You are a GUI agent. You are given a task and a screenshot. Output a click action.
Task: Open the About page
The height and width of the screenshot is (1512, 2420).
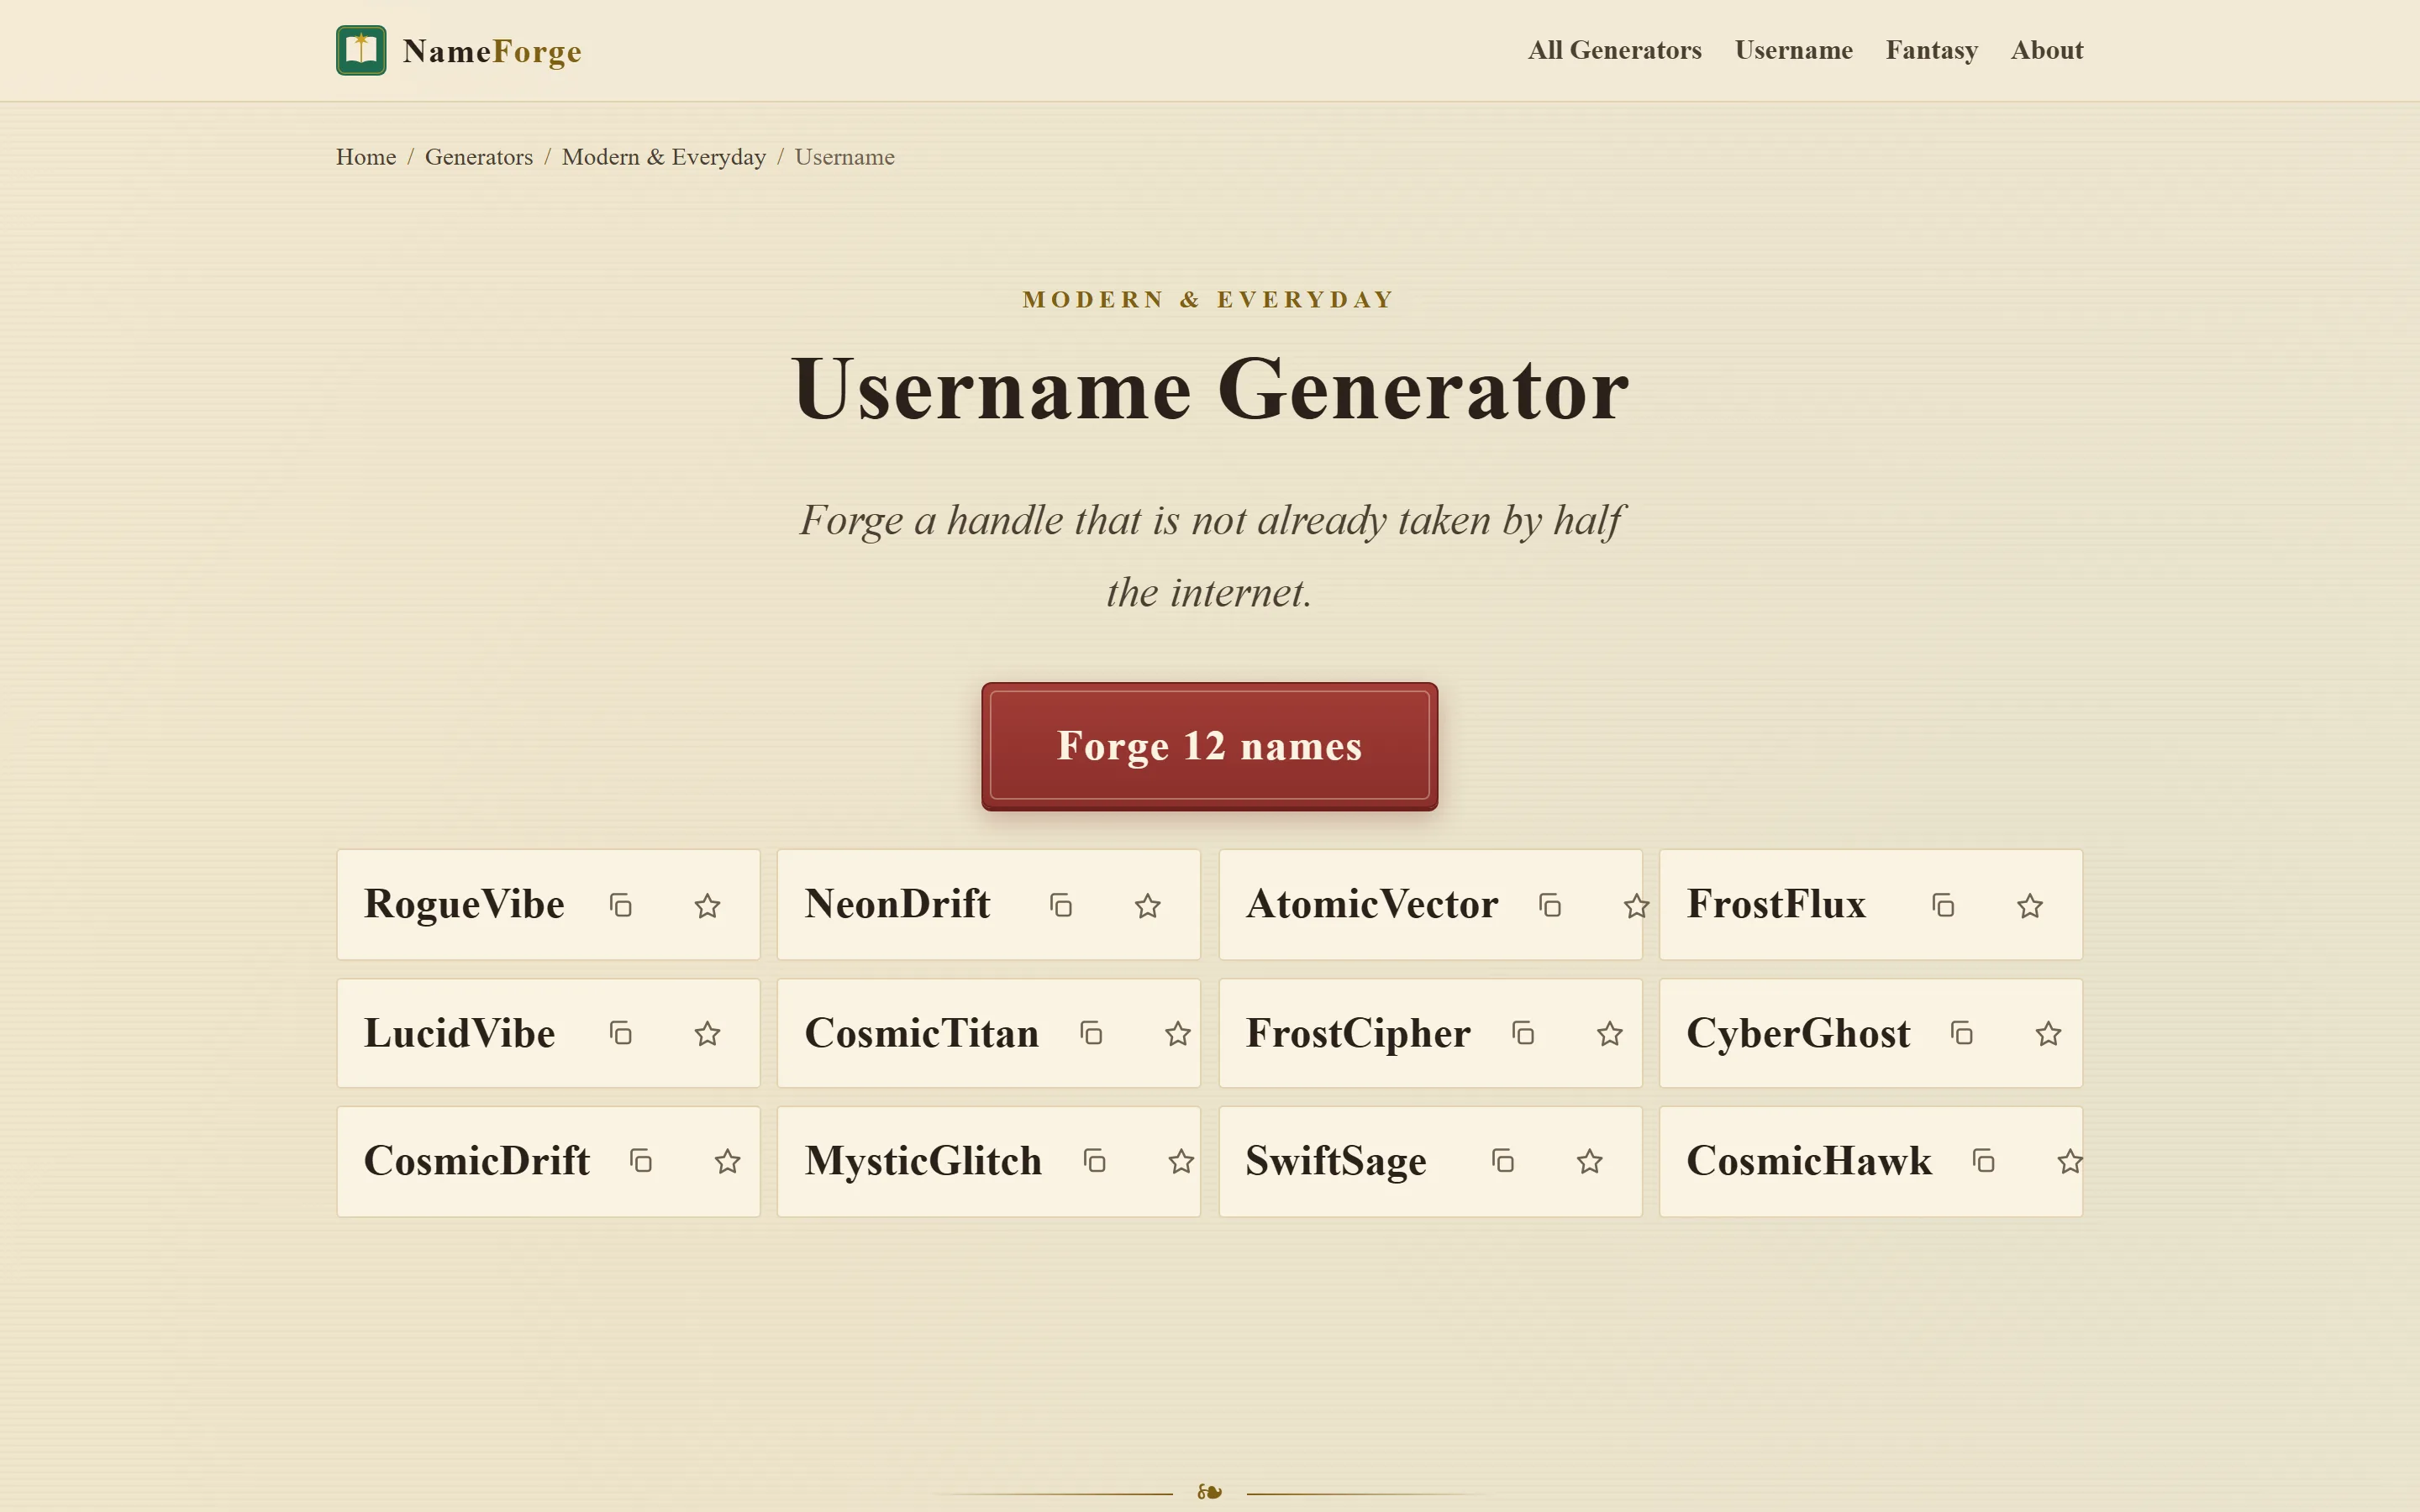point(2047,50)
